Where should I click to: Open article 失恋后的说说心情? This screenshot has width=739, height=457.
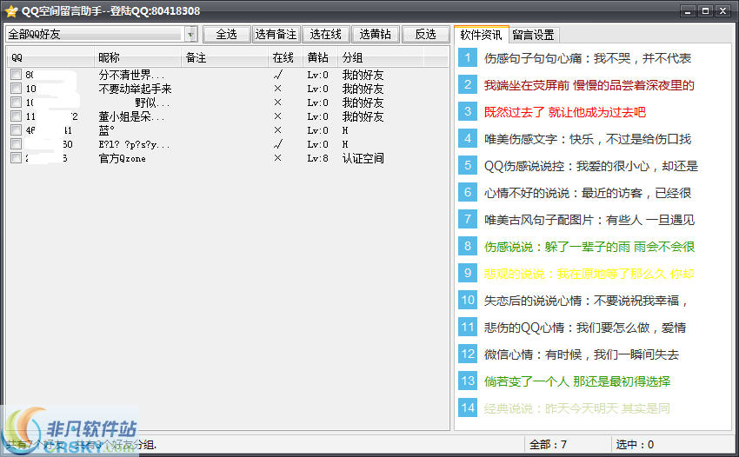[586, 300]
